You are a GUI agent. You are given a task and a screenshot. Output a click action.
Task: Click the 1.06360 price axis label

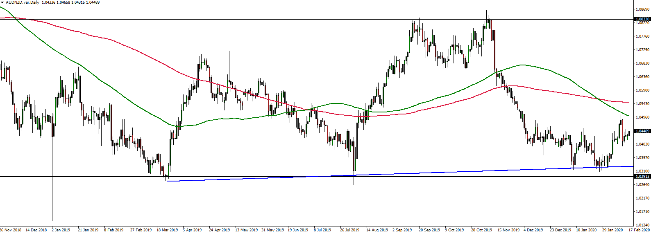pyautogui.click(x=642, y=77)
